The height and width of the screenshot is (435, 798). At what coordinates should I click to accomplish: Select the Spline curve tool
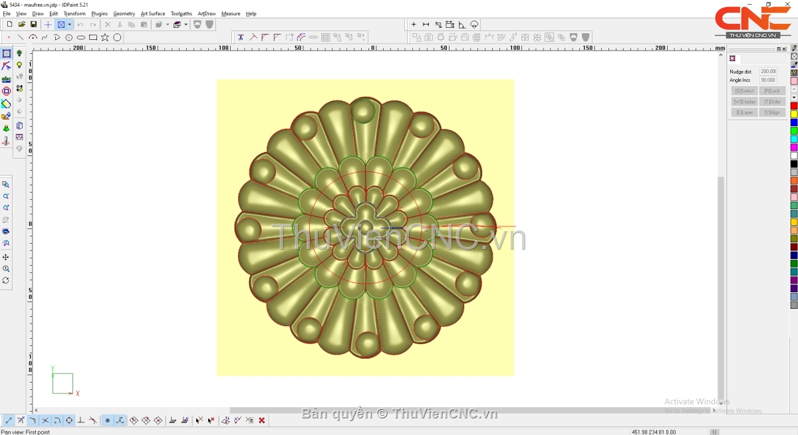45,38
